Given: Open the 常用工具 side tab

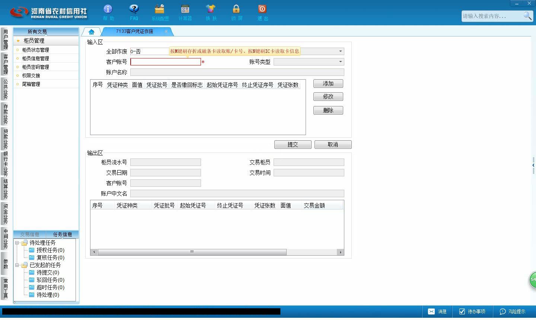Looking at the screenshot, I should pyautogui.click(x=5, y=288).
